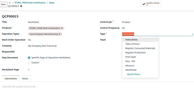Click the Operation Types label
The image size is (194, 93).
(11, 34)
